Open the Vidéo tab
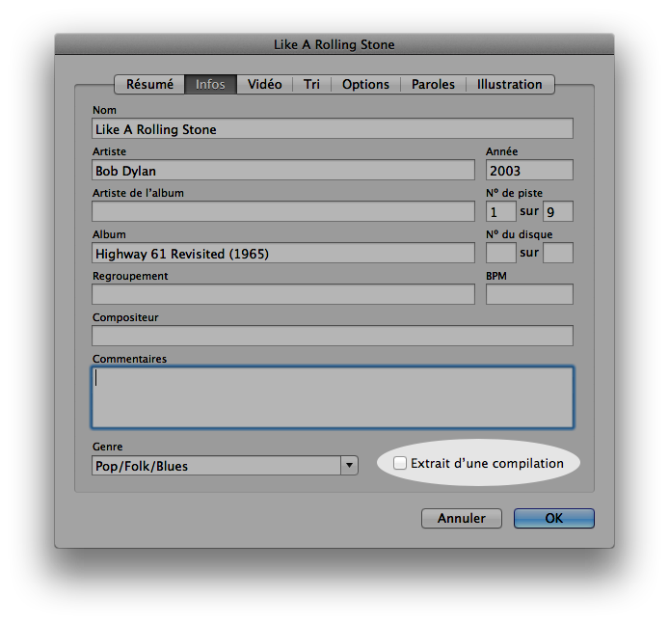The image size is (669, 624). tap(264, 85)
